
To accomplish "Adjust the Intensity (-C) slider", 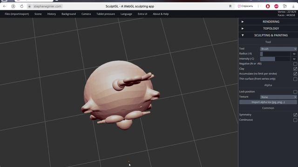I will click(x=275, y=59).
